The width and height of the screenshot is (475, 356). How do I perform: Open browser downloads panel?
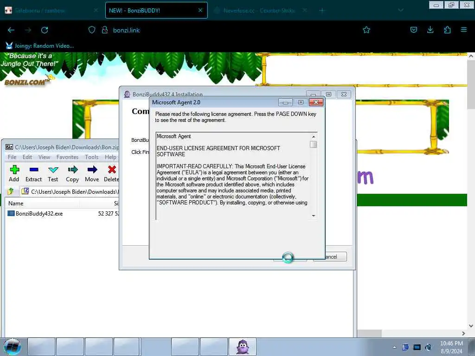430,30
